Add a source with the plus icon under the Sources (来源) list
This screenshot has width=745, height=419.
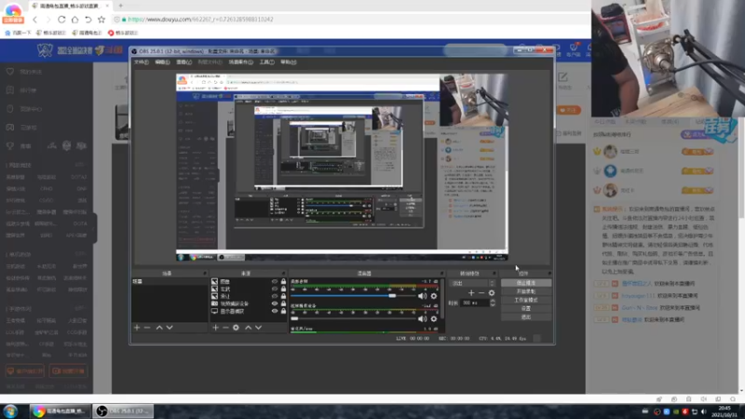pos(215,328)
